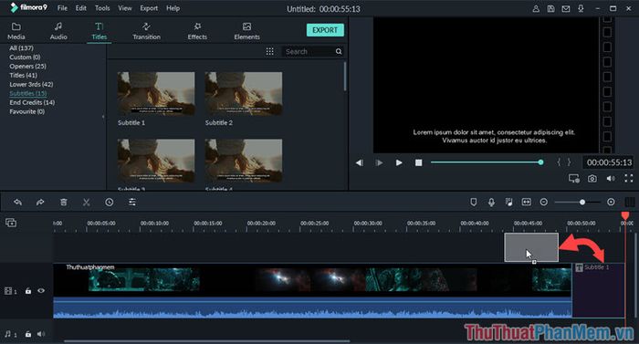This screenshot has width=639, height=344.
Task: Click the undo arrow in timeline toolbar
Action: click(x=17, y=203)
